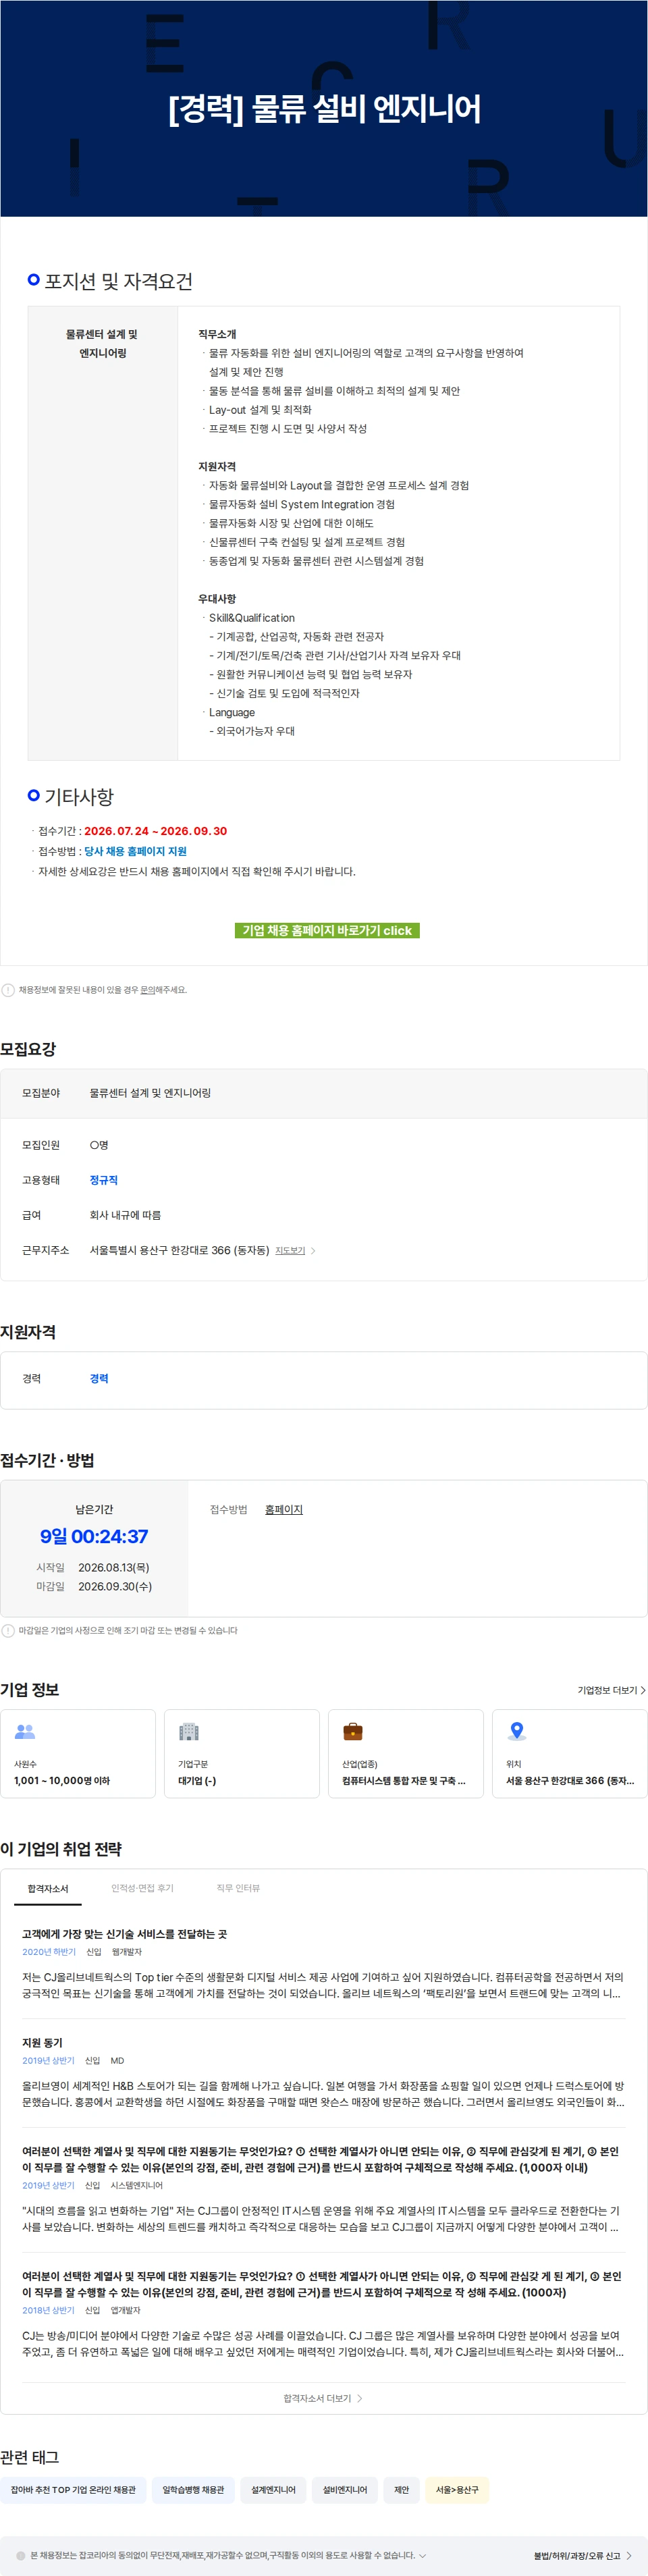Click the remaining time 9일 00:24:37 counter
Screen dimensions: 648x2576
pos(94,1536)
